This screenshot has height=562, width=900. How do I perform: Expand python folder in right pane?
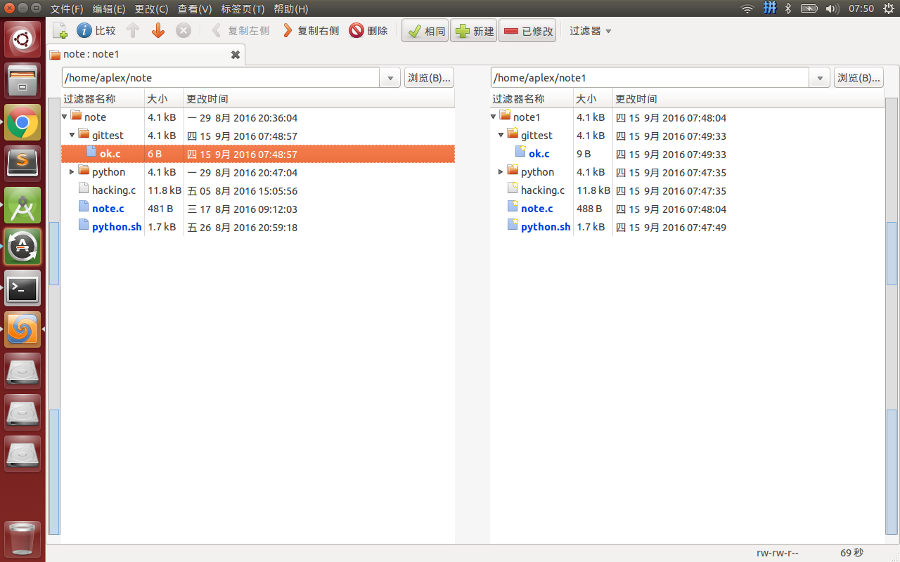[x=501, y=171]
